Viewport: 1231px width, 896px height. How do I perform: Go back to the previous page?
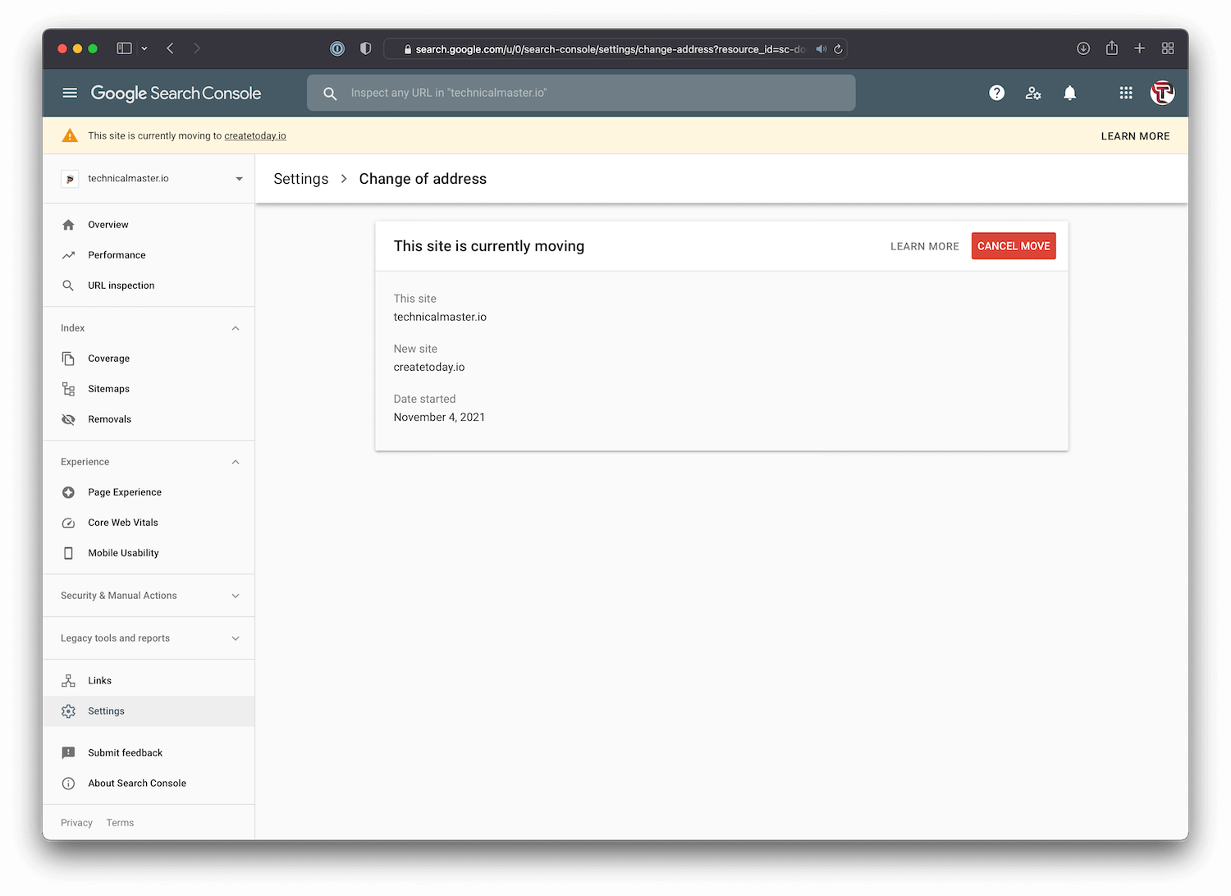tap(170, 48)
